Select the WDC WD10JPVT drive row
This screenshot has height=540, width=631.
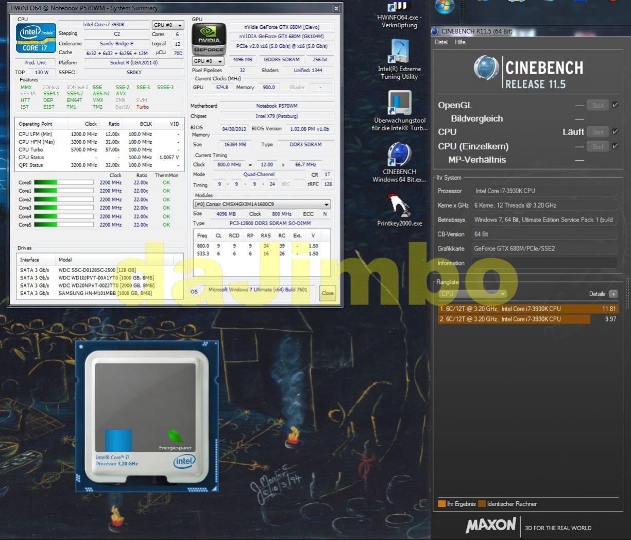click(100, 278)
